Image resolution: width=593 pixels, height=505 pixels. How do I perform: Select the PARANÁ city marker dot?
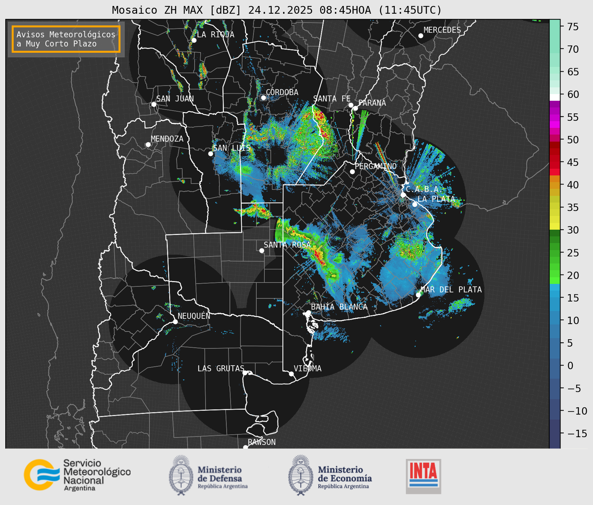click(x=355, y=108)
